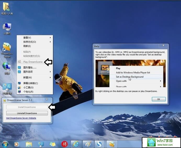Choose 刷新(E) from the context menu
The width and height of the screenshot is (181, 148).
pos(35,46)
